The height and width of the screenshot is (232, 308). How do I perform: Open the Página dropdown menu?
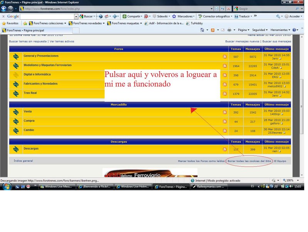click(x=244, y=30)
